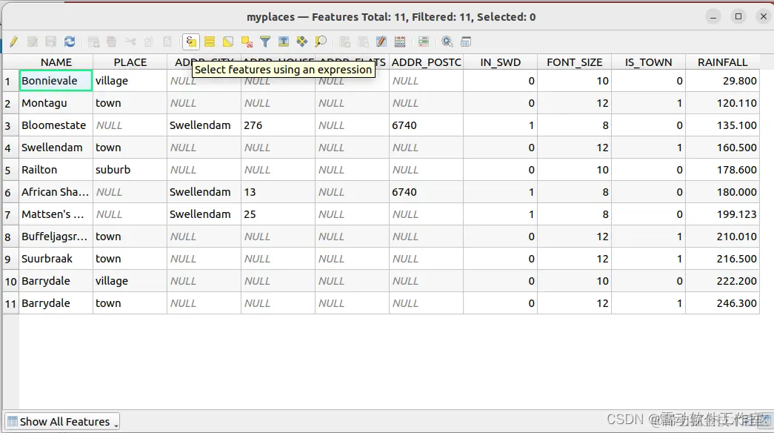The height and width of the screenshot is (433, 774).
Task: Click the IS_TOWN column header
Action: (648, 62)
